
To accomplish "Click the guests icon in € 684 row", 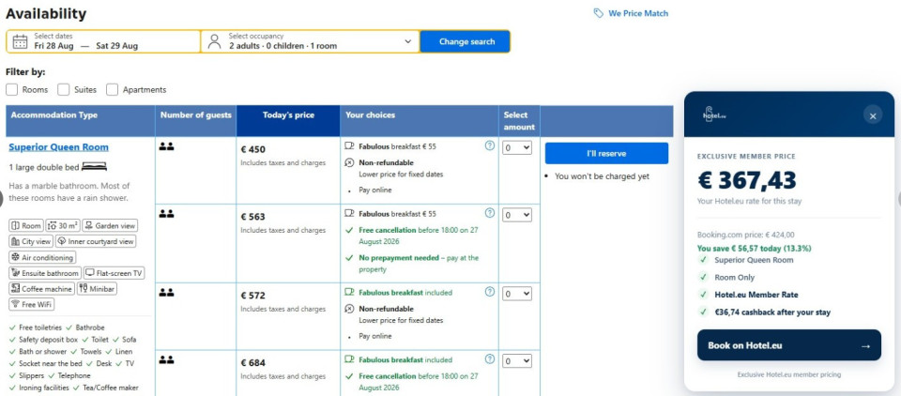I will [x=167, y=359].
